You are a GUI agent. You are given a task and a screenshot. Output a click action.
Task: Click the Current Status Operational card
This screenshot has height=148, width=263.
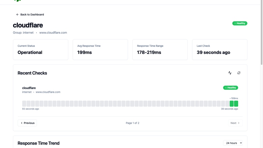point(40,50)
